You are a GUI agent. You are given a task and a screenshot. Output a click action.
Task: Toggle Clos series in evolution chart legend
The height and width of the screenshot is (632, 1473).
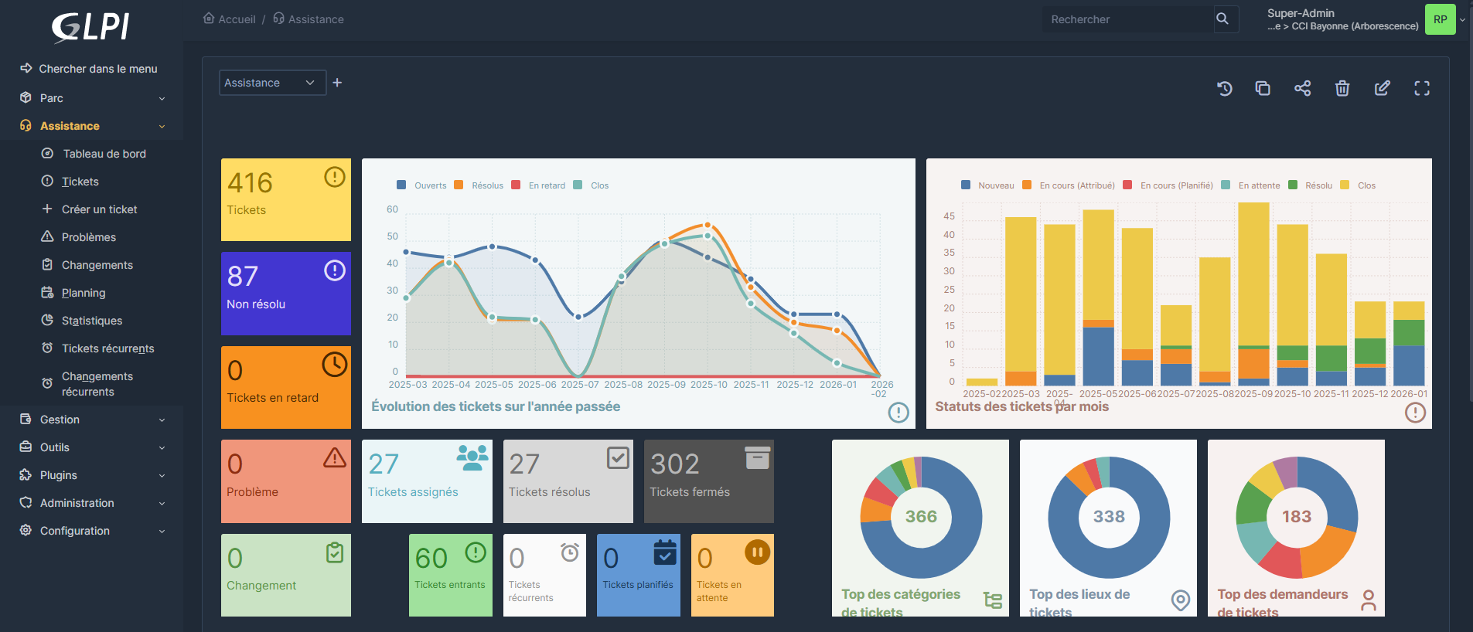tap(591, 185)
